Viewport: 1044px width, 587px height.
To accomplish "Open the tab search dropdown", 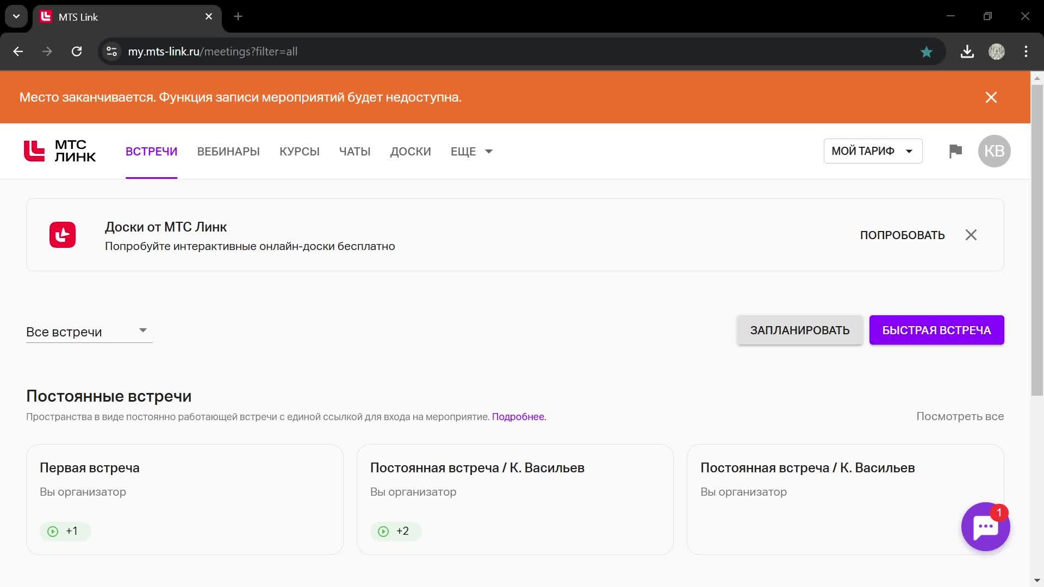I will tap(16, 17).
